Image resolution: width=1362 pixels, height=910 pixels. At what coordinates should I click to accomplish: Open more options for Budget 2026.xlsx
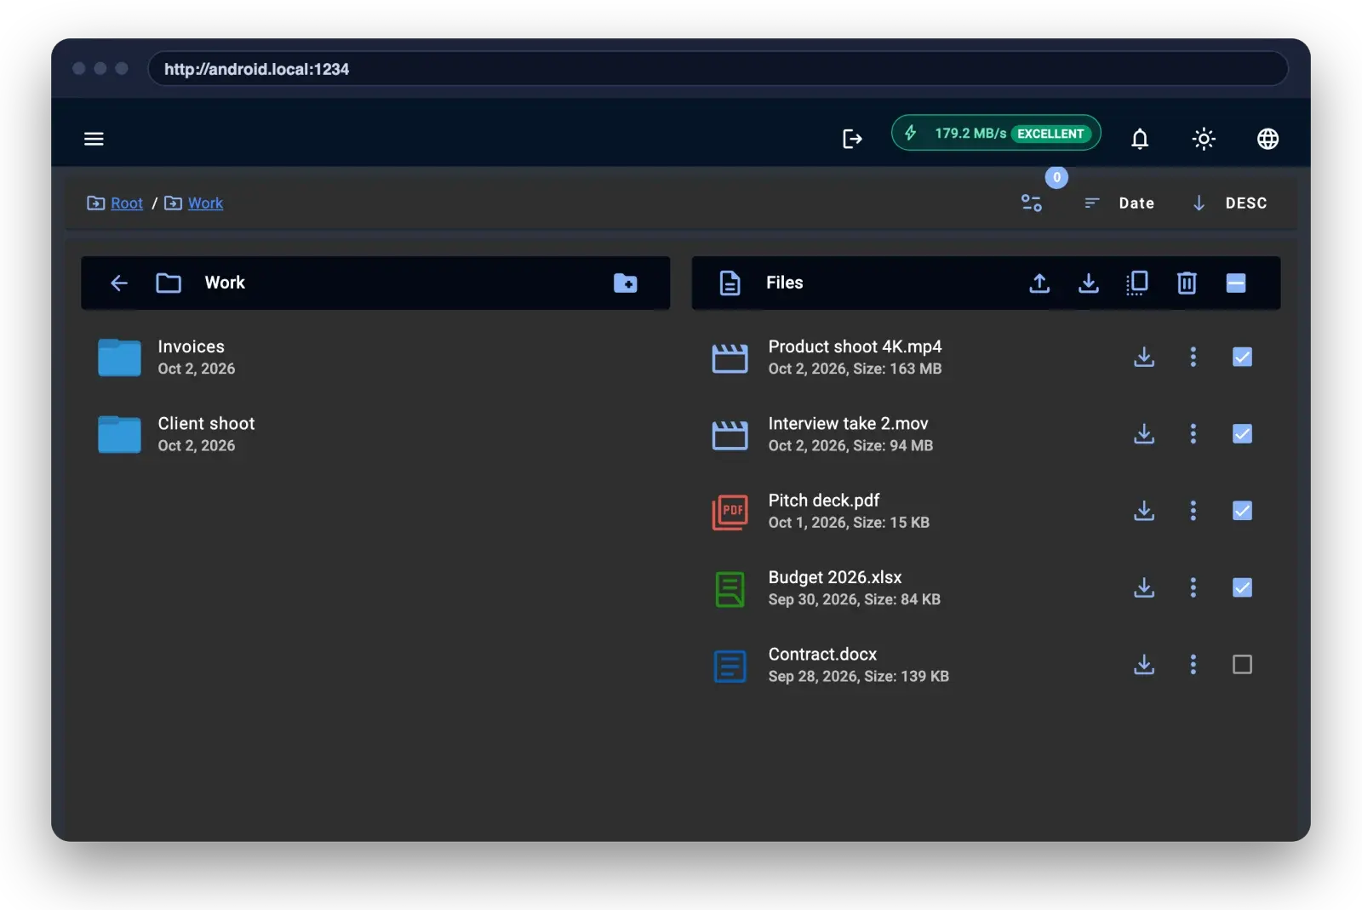pyautogui.click(x=1193, y=587)
